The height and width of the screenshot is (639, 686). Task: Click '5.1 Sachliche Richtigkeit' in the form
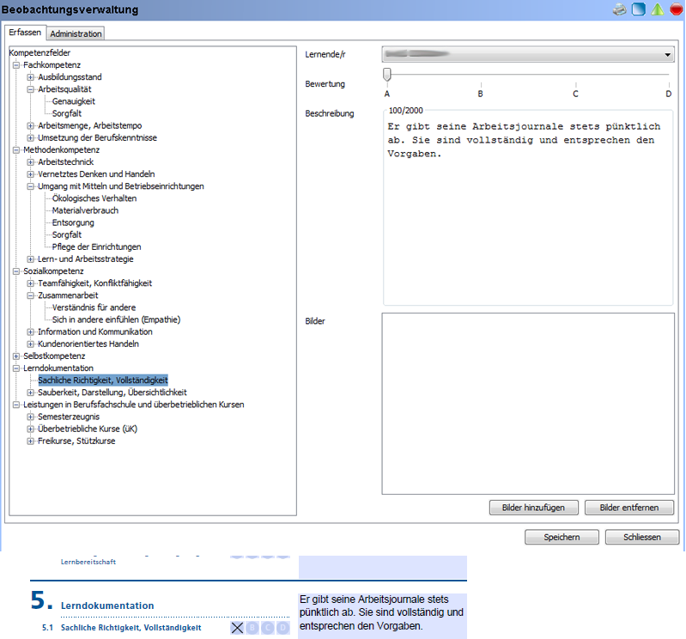tap(122, 628)
